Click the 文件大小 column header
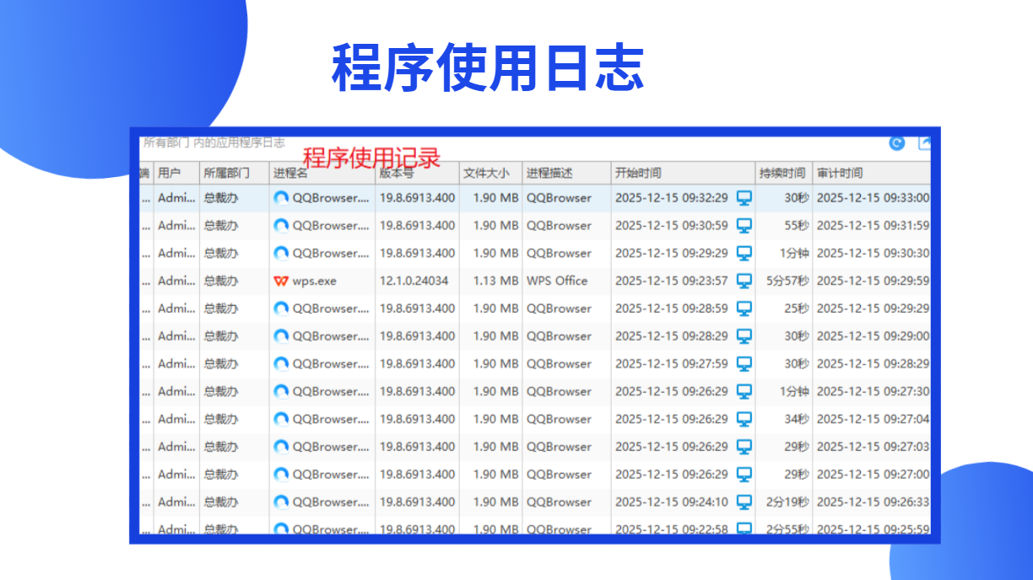Image resolution: width=1033 pixels, height=580 pixels. click(x=491, y=173)
